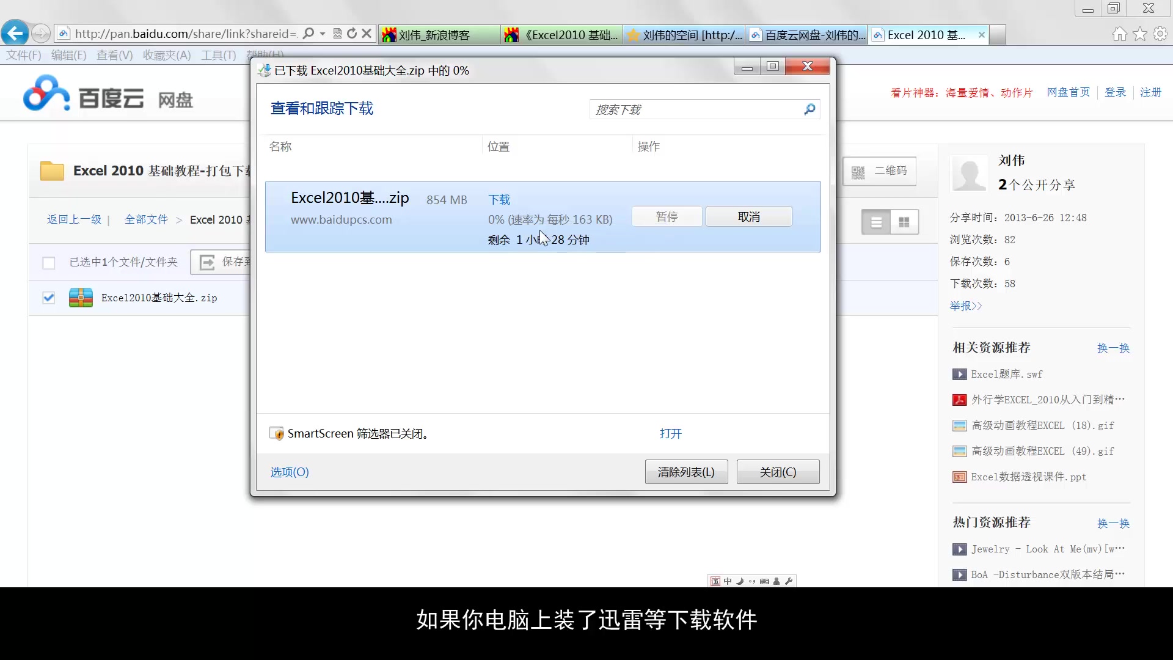Click the 下载 location link
The height and width of the screenshot is (660, 1173).
coord(499,199)
